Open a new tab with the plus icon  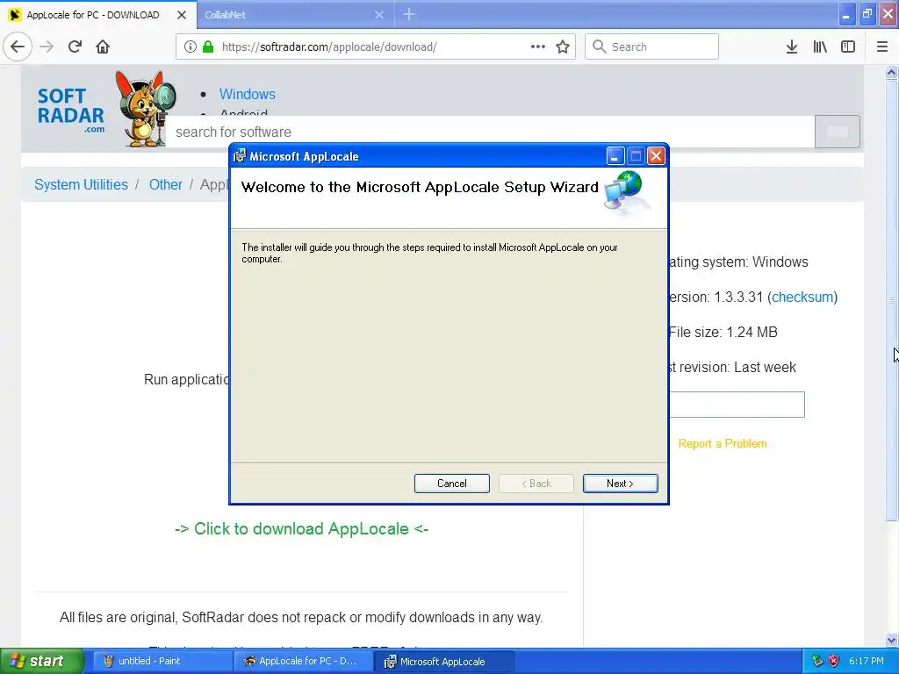coord(409,15)
